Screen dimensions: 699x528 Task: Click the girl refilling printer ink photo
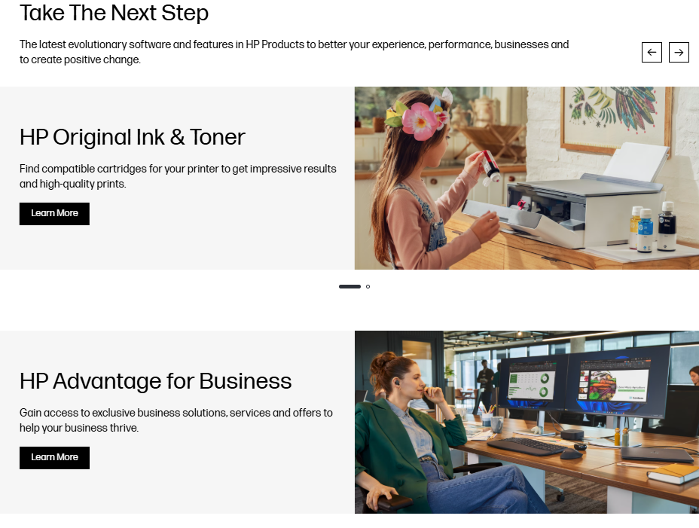coord(527,178)
